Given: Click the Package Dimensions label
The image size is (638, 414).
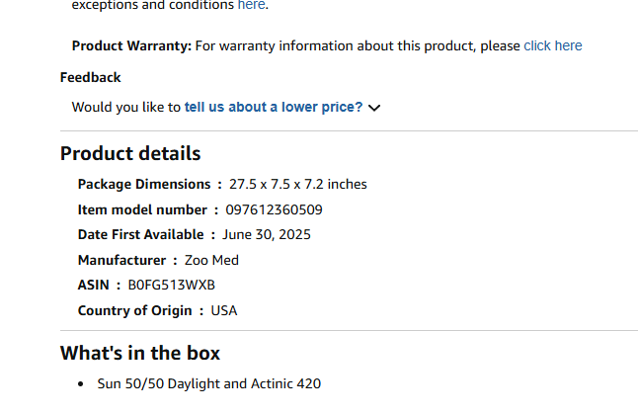Looking at the screenshot, I should coord(144,184).
